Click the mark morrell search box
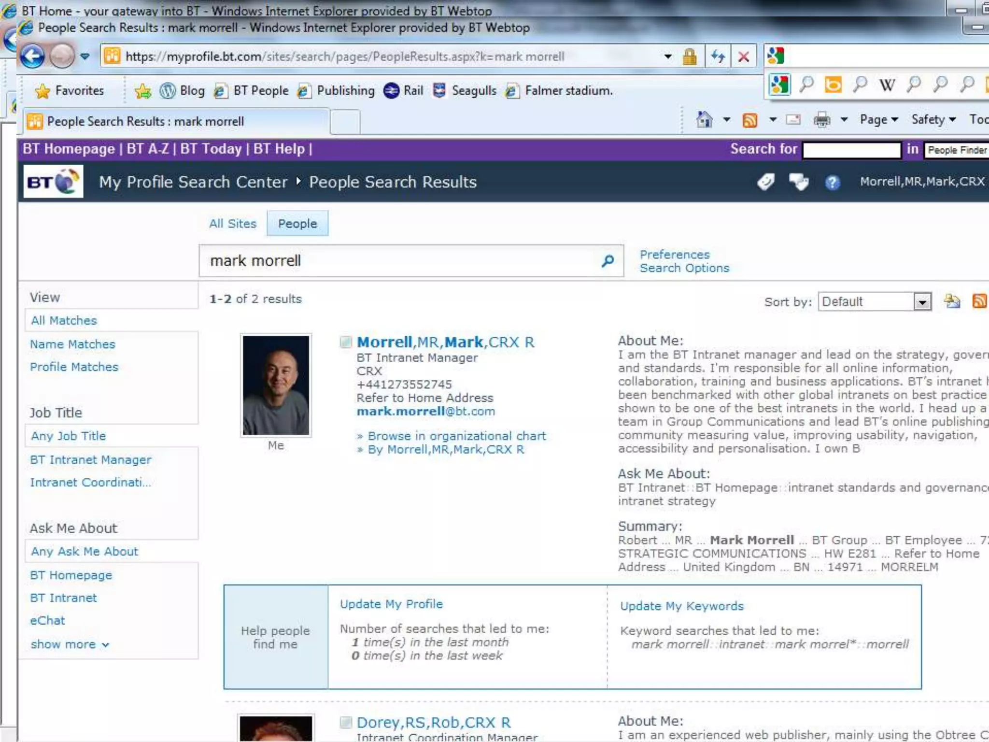The width and height of the screenshot is (989, 742). [x=398, y=261]
